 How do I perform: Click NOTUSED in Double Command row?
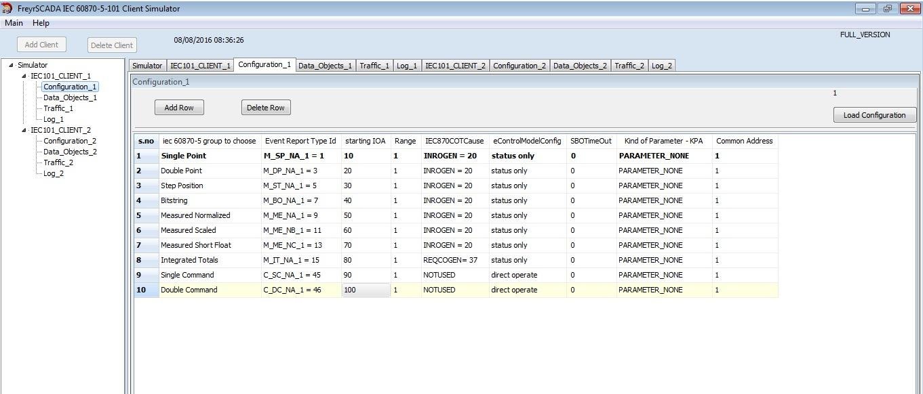coord(454,290)
